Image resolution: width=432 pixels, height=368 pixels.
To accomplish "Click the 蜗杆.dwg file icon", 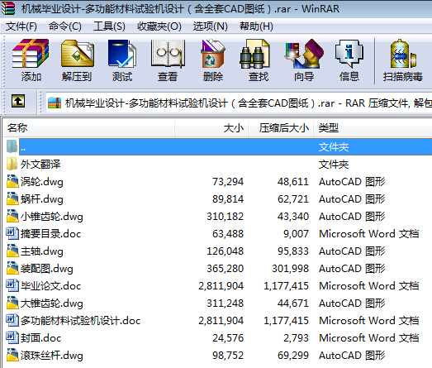I will tap(12, 198).
